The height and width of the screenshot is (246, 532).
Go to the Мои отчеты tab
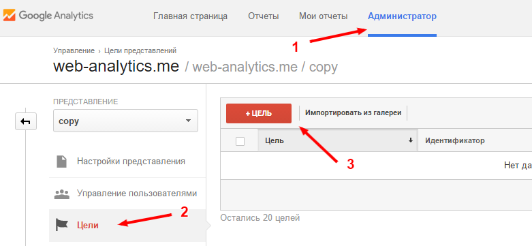pyautogui.click(x=324, y=16)
